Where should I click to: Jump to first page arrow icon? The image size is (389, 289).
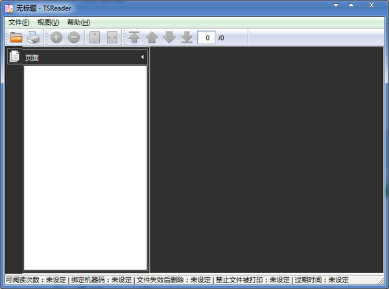click(x=134, y=38)
